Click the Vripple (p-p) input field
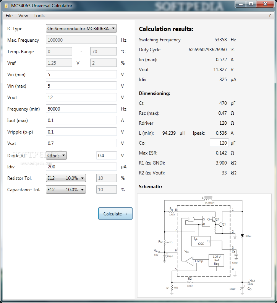The image size is (277, 303). coord(81,132)
